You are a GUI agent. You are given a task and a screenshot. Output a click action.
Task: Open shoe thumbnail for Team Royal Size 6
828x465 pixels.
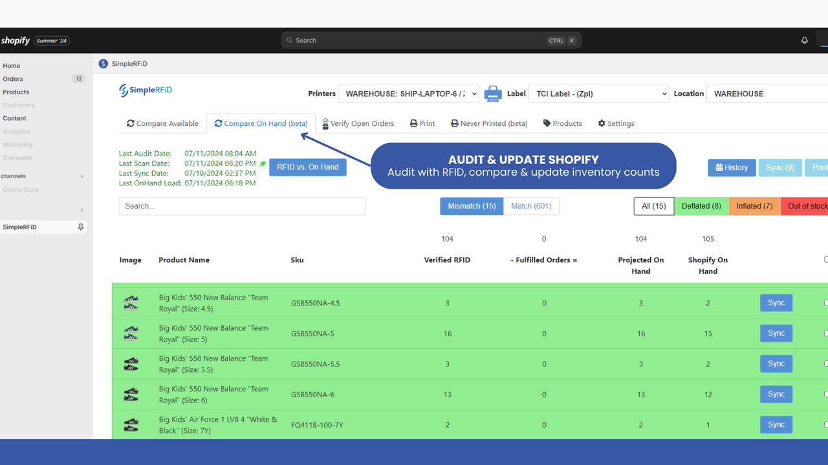tap(131, 394)
